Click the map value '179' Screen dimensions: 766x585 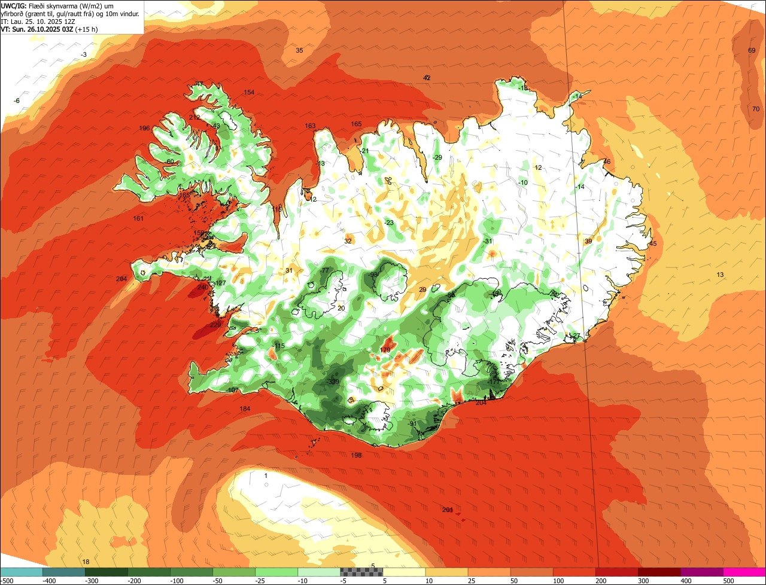(385, 350)
